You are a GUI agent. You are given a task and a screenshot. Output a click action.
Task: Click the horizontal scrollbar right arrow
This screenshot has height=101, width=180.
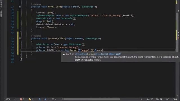[141, 99]
